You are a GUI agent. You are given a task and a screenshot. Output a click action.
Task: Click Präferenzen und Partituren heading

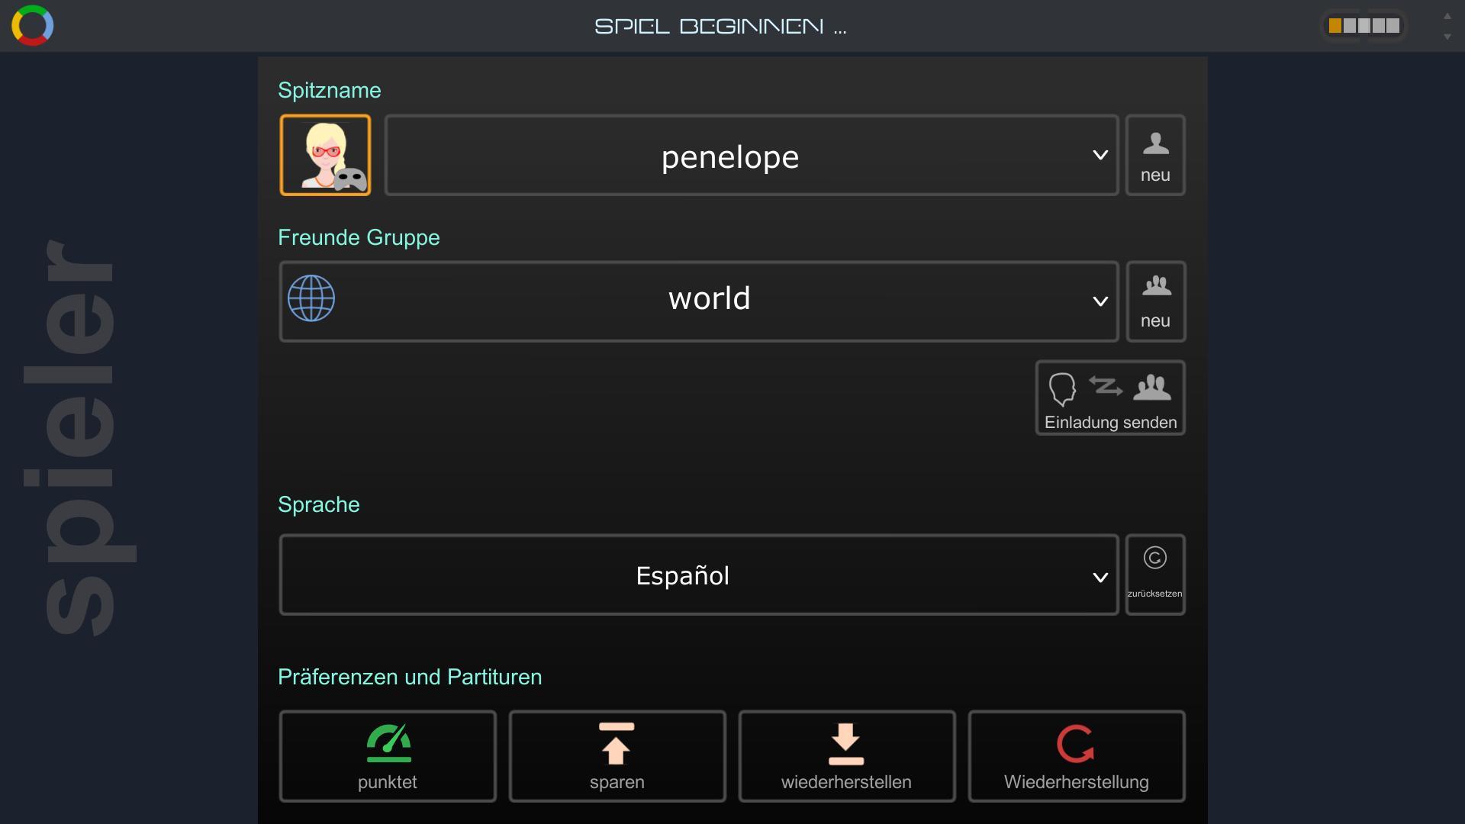410,678
